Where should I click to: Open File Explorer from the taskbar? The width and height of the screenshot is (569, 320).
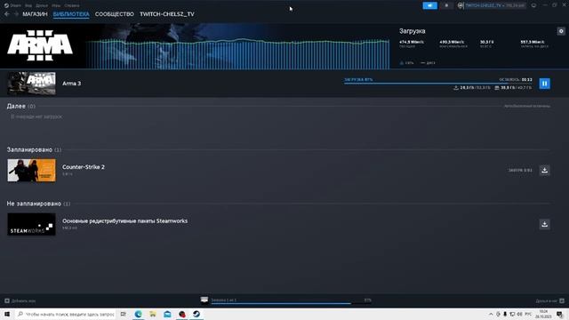tap(153, 314)
